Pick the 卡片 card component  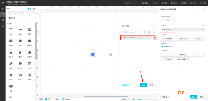point(30,65)
